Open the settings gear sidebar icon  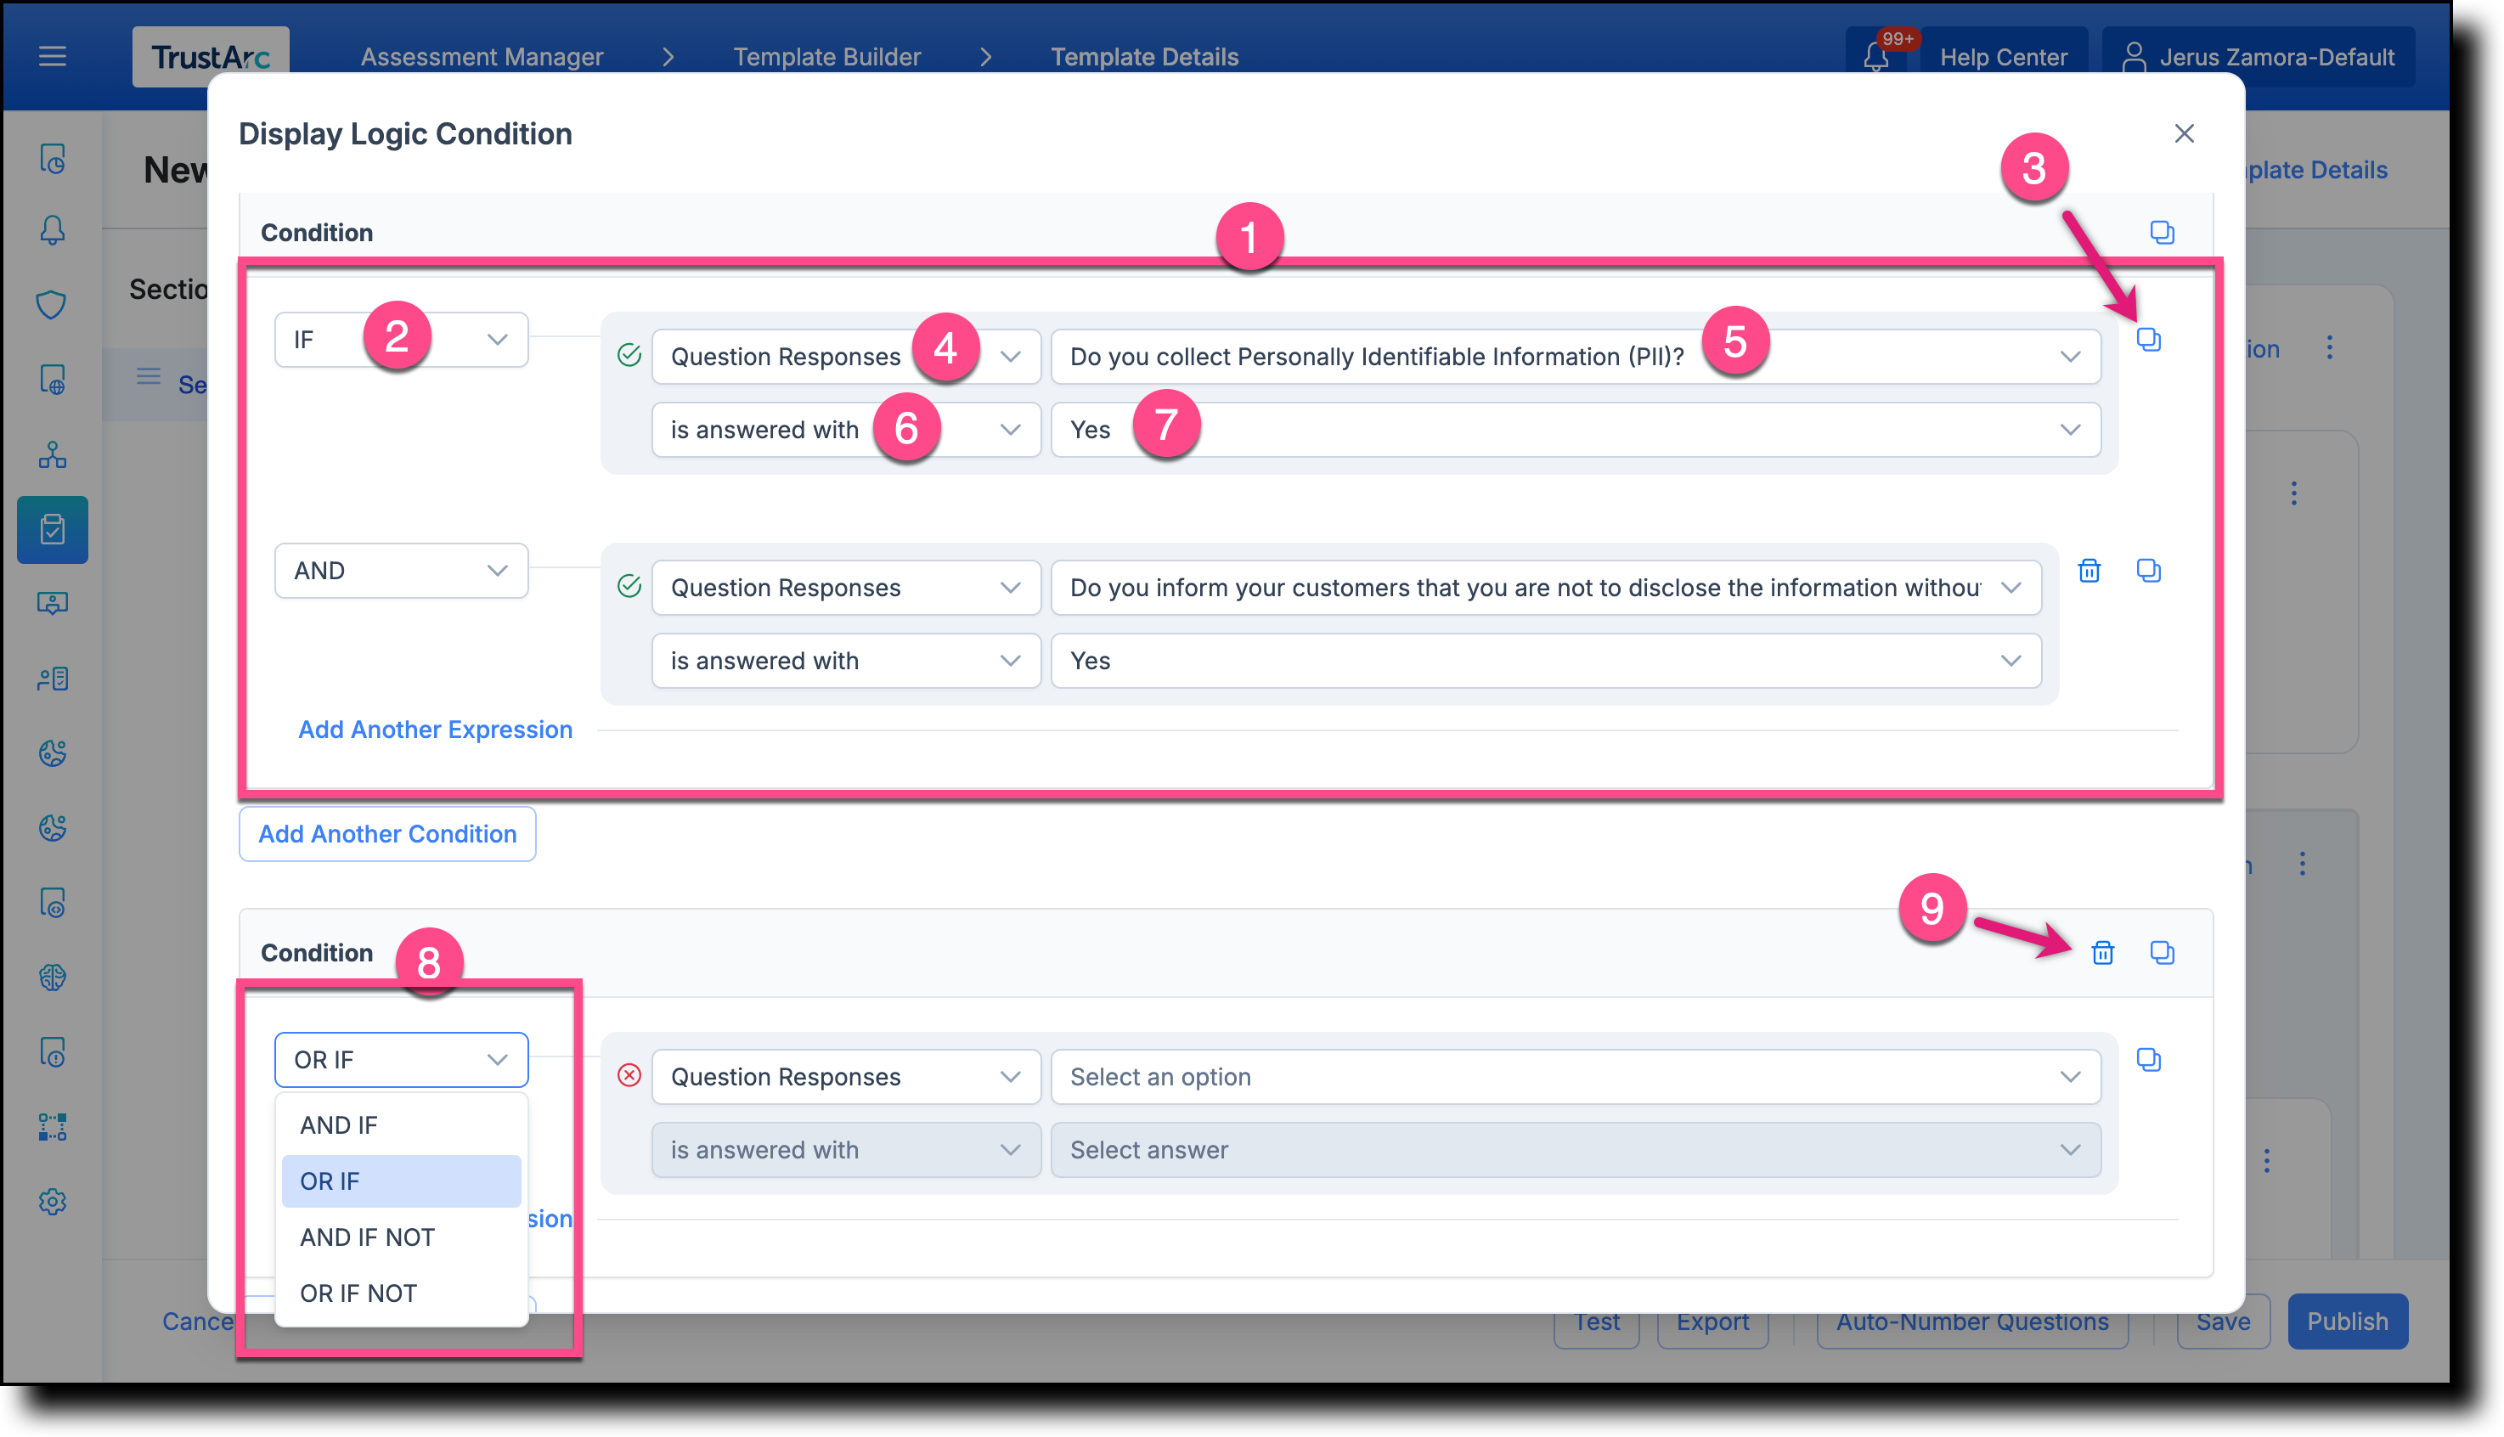click(x=53, y=1202)
